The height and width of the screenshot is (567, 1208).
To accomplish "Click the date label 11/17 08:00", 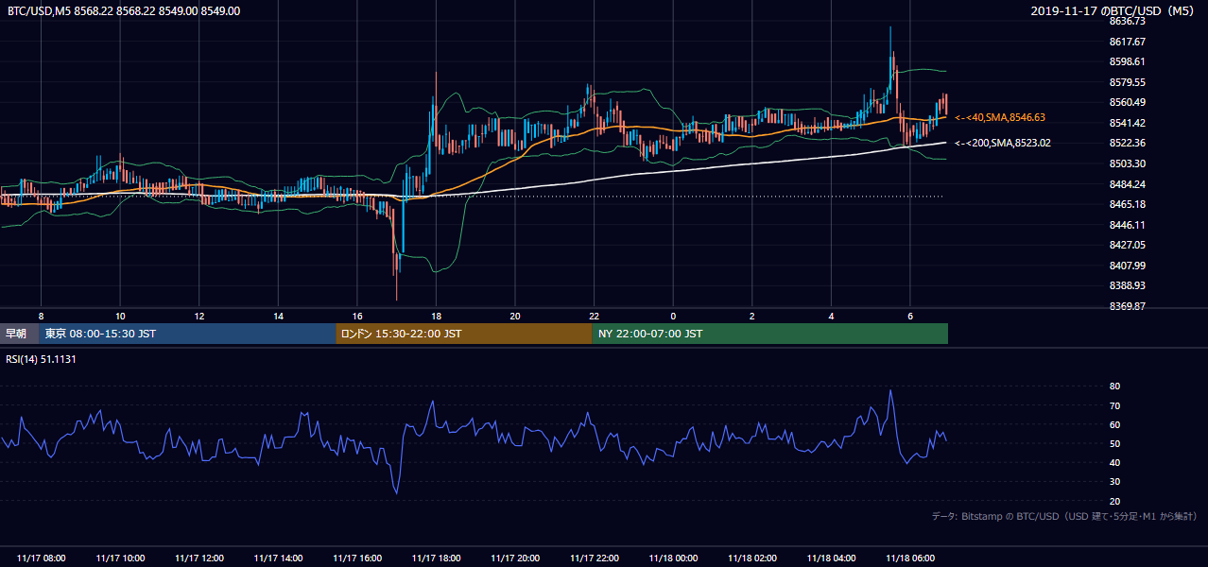I will point(42,558).
